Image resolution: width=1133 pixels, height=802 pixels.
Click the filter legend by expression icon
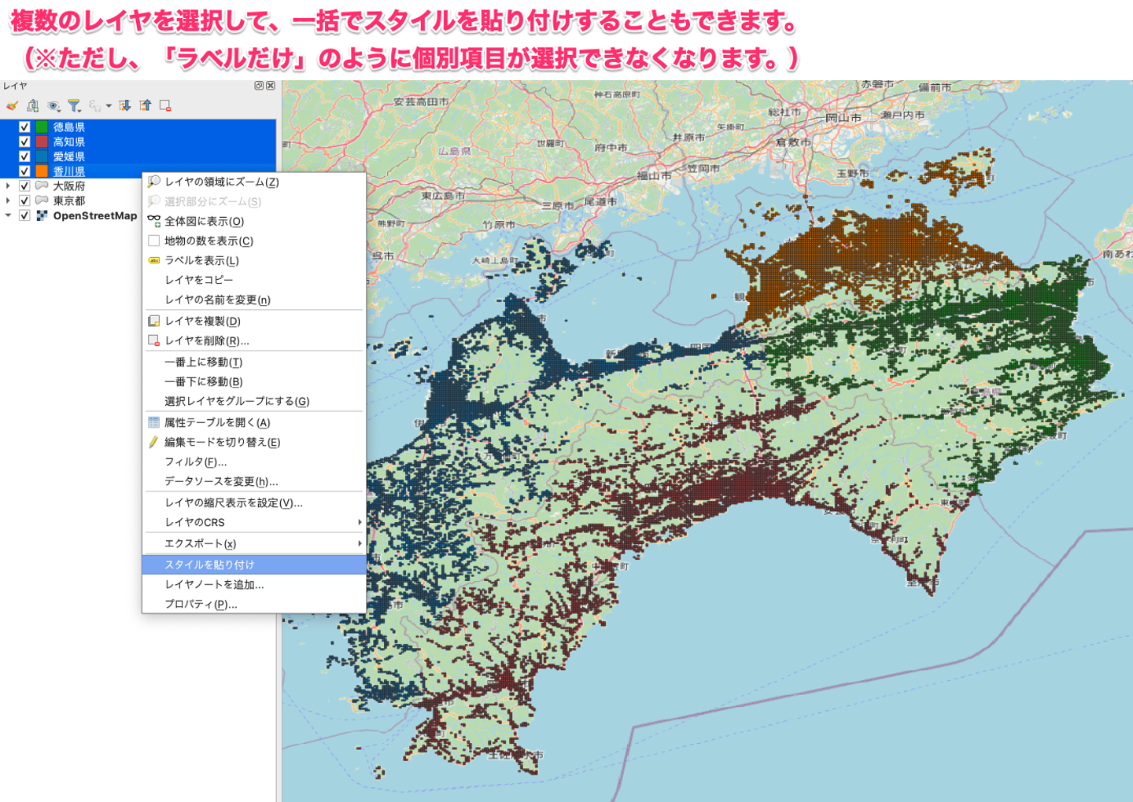coord(94,105)
